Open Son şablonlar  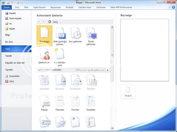75,35
